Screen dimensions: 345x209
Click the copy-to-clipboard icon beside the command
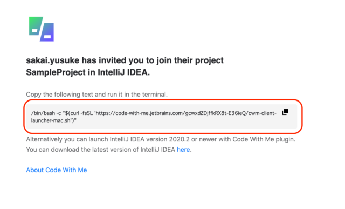point(285,112)
